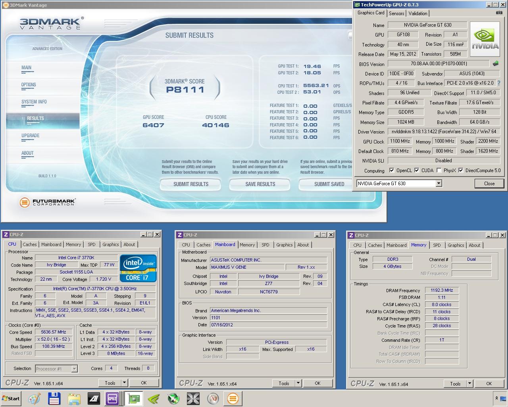Click the Intel Core i7 logo in CPU-Z
This screenshot has width=508, height=407.
coord(139,268)
